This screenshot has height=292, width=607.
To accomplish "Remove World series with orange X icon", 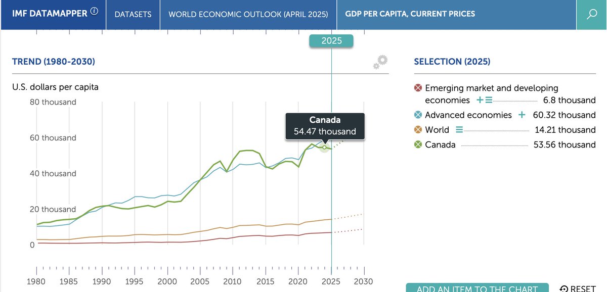I will (418, 130).
